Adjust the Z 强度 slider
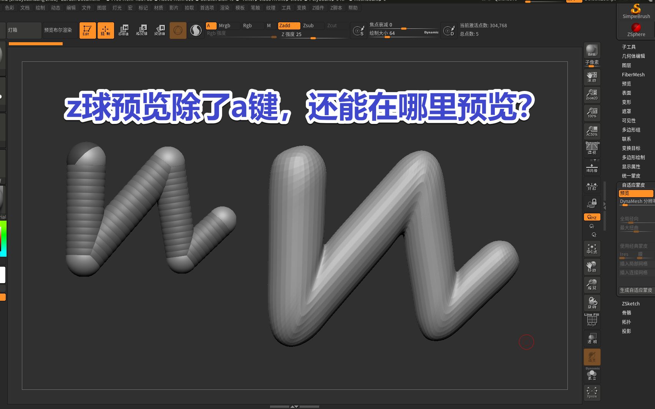 pos(313,38)
